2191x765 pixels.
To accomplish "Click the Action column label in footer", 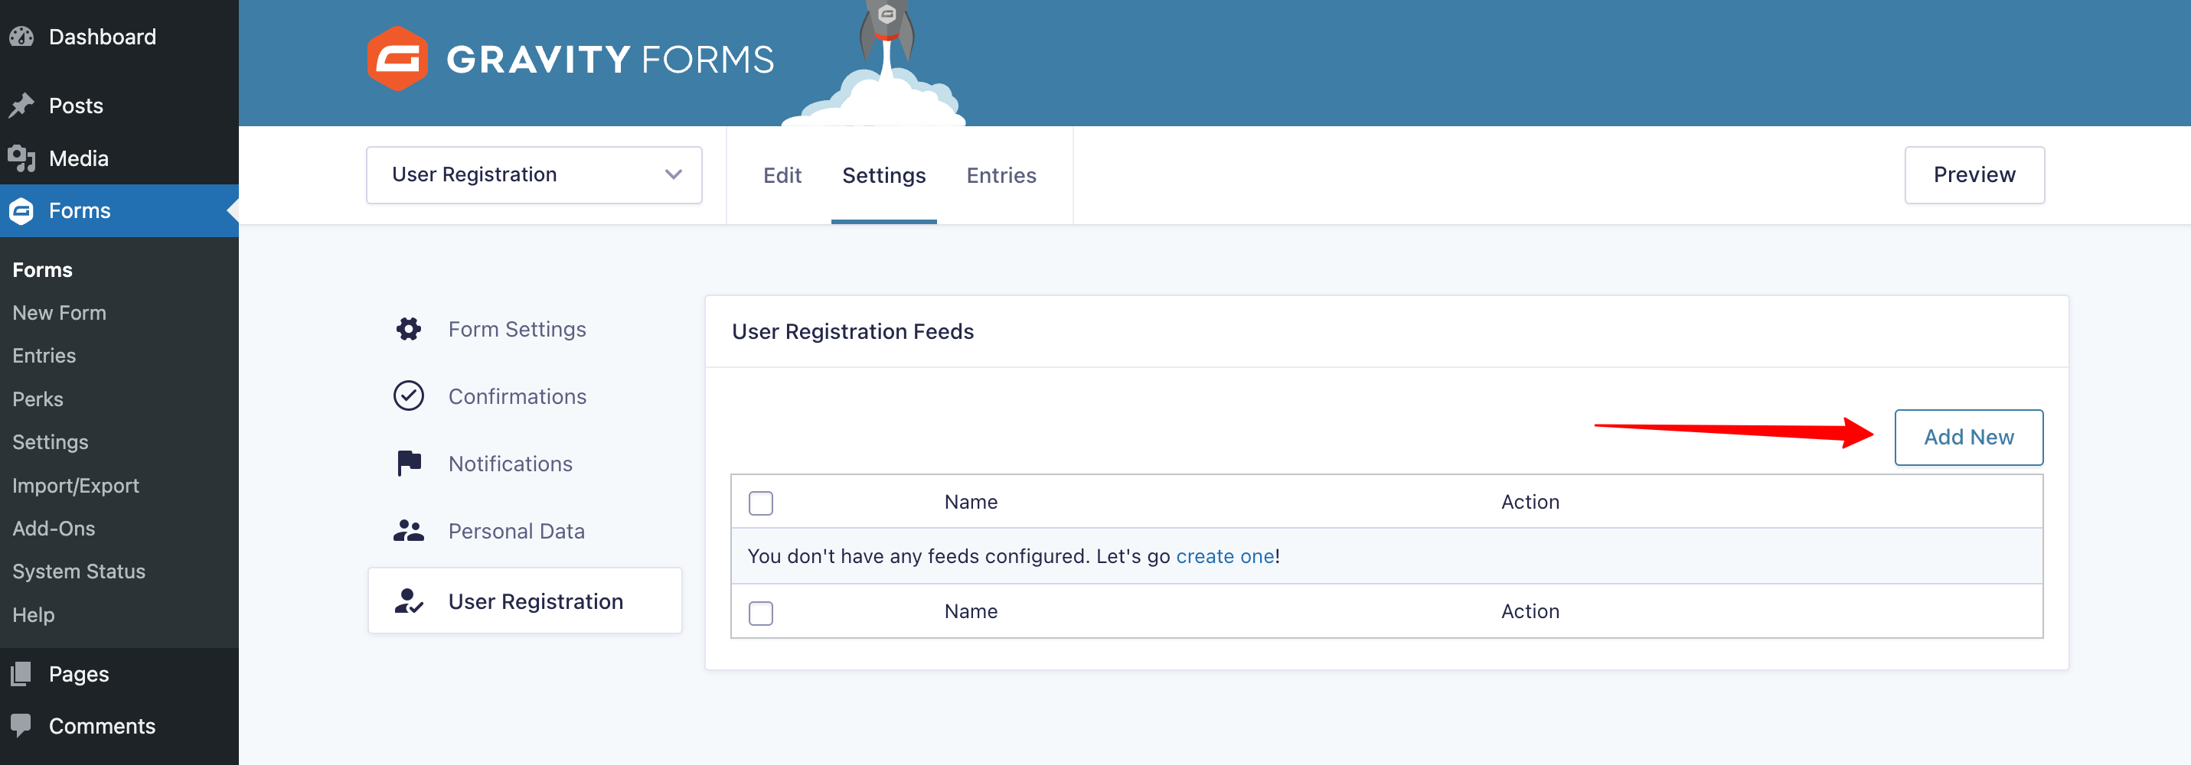I will (1530, 612).
